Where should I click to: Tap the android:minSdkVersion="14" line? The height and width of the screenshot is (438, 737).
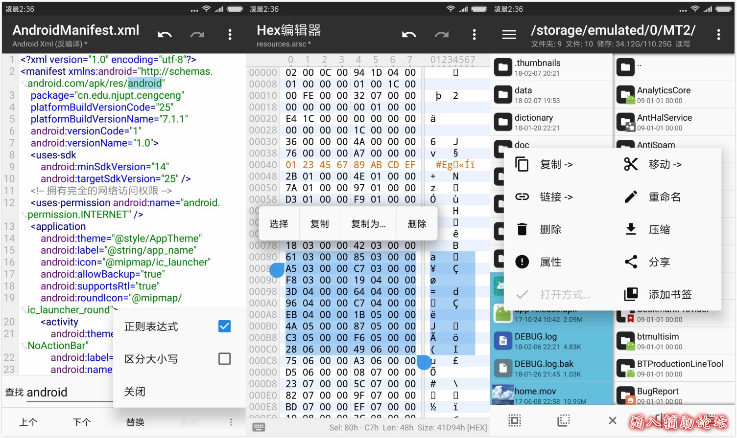(x=105, y=167)
